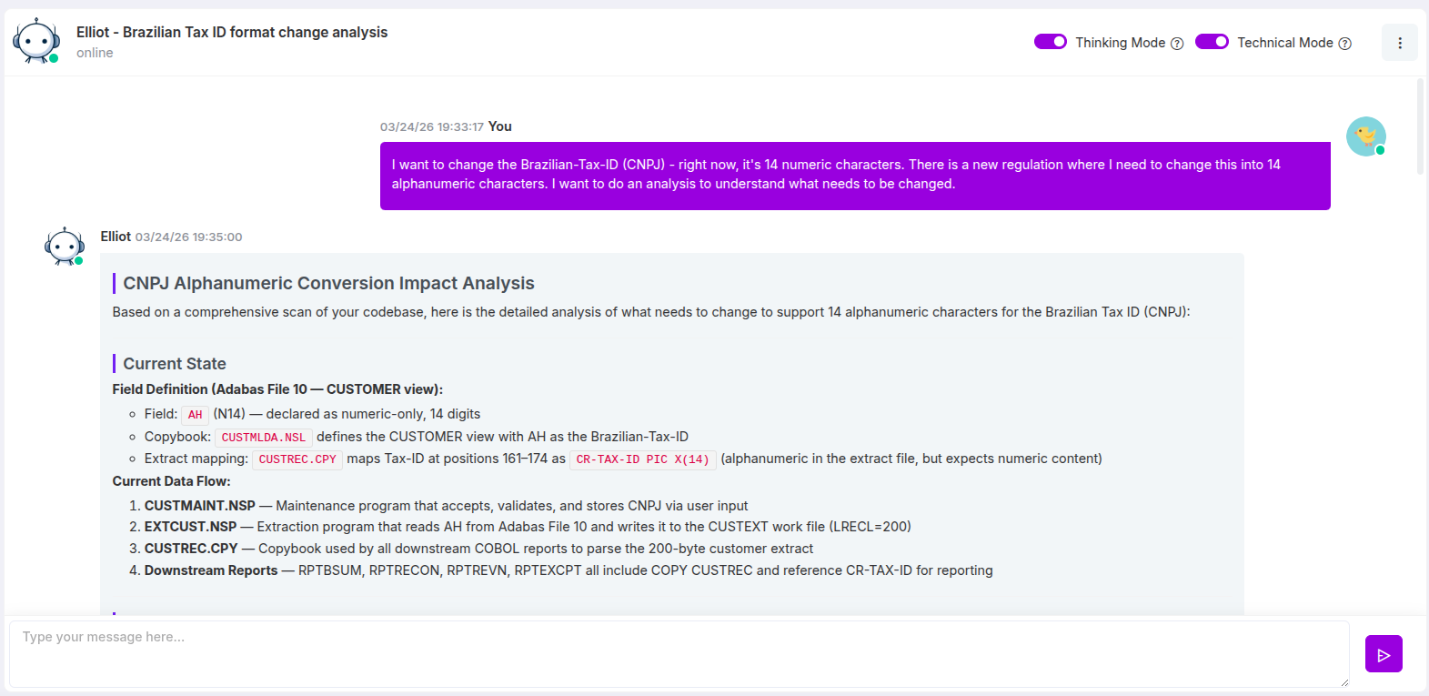Send the message with the arrow button
The height and width of the screenshot is (696, 1429).
1383,654
